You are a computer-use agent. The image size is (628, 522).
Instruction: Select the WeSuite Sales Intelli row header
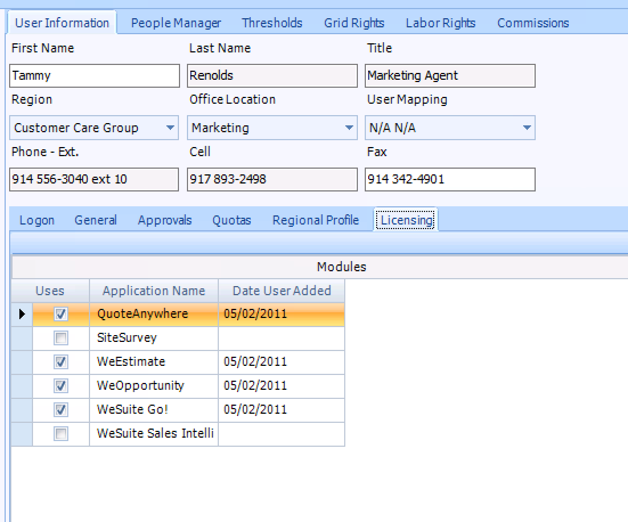[22, 434]
